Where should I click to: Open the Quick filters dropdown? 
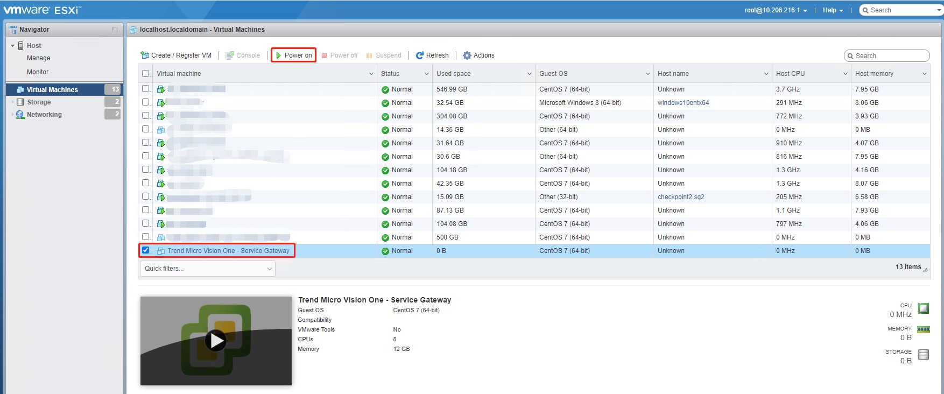[x=208, y=269]
